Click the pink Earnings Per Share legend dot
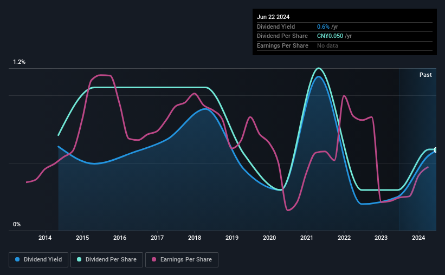The image size is (445, 275). 154,259
